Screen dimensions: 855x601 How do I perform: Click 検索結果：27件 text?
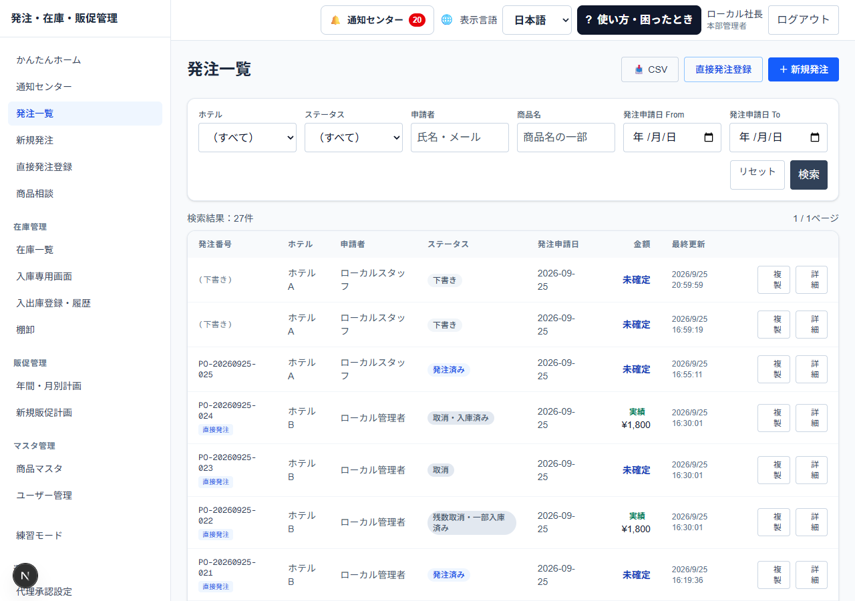(x=220, y=218)
